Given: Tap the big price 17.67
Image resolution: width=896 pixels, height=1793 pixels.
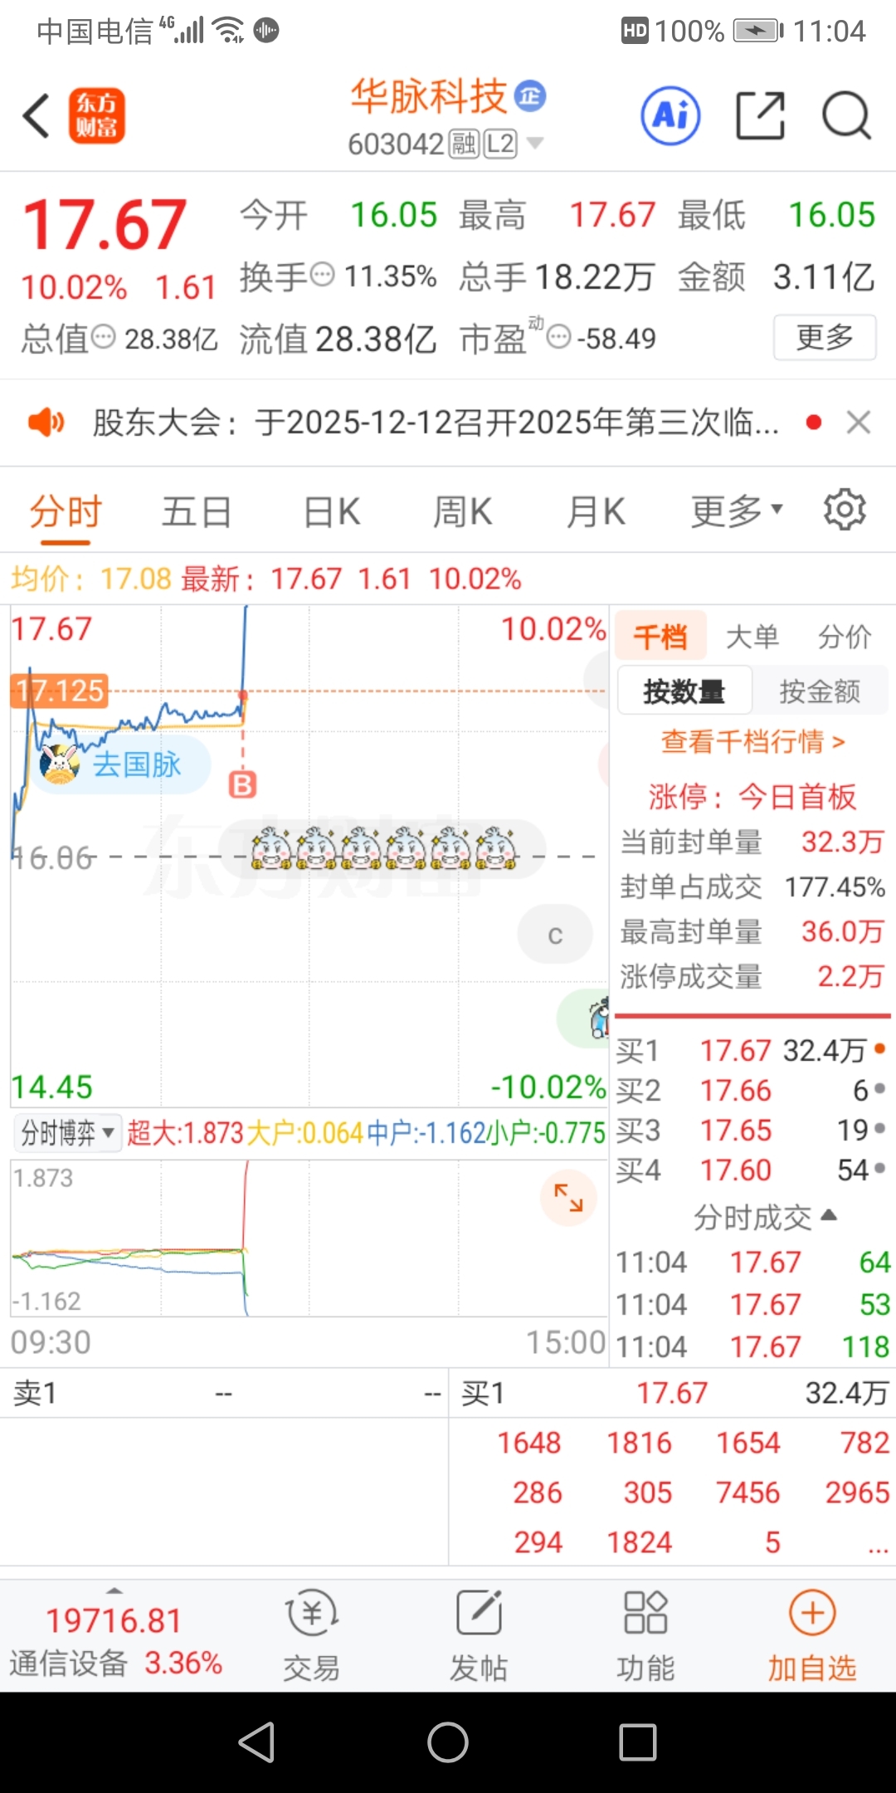Looking at the screenshot, I should 105,224.
